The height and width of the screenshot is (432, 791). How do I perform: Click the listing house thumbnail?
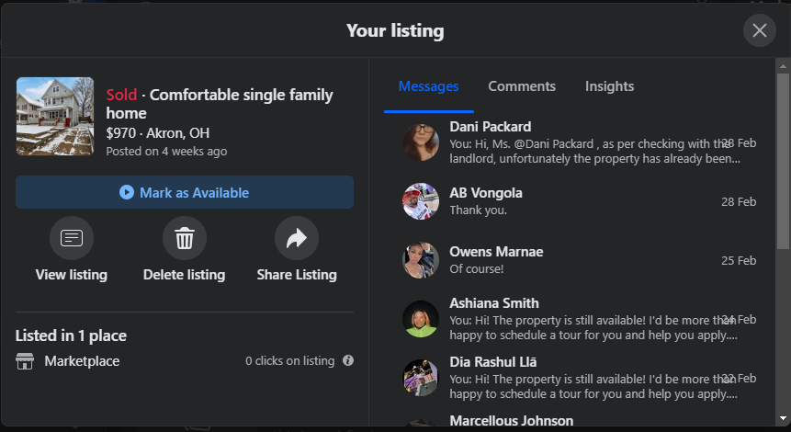point(55,116)
